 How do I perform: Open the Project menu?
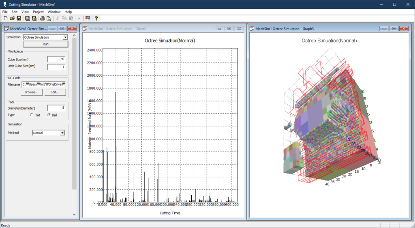pyautogui.click(x=38, y=12)
